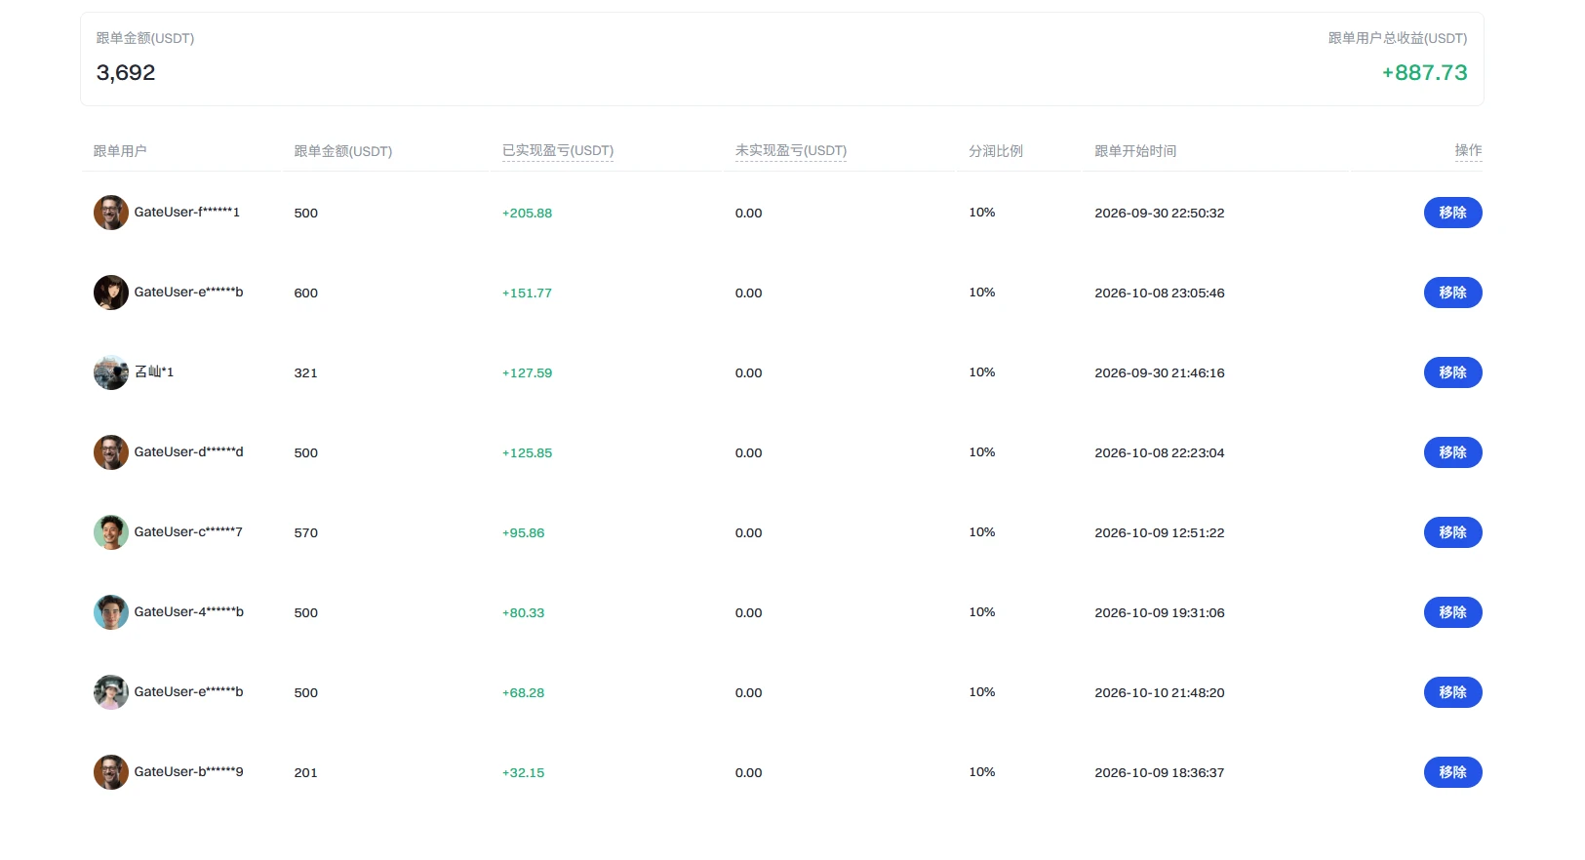The height and width of the screenshot is (860, 1585).
Task: Click GateUser-c******7's avatar picture
Action: [x=111, y=532]
